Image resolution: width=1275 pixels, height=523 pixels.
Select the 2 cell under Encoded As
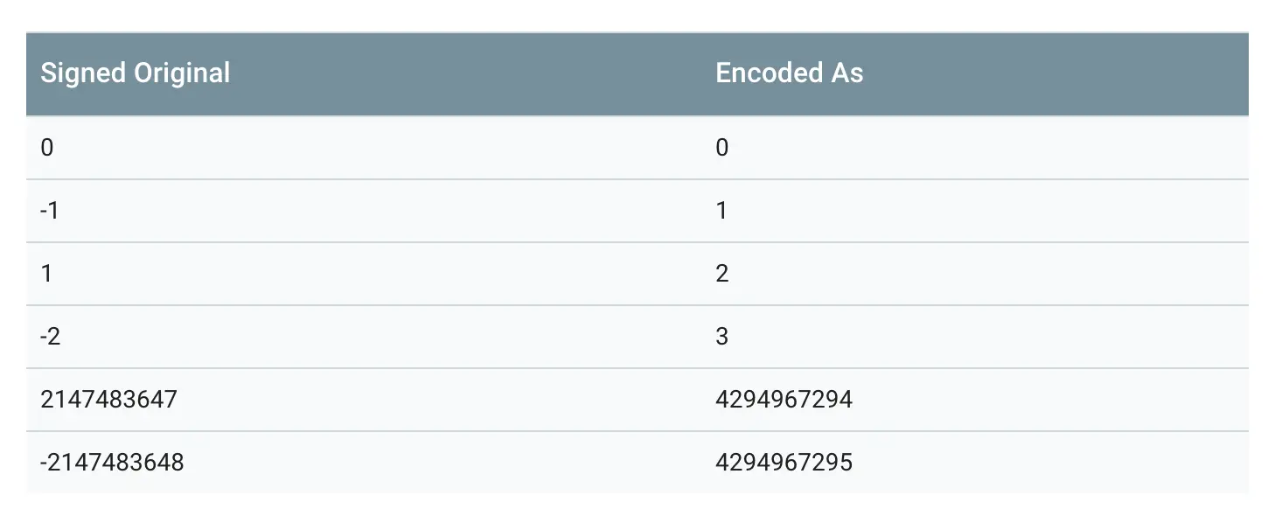(x=721, y=274)
